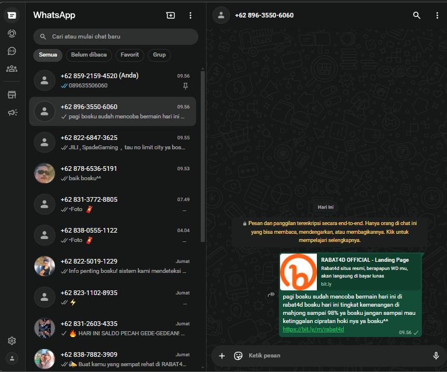Open the RABAT4D OFFICIAL link preview card

pos(351,272)
